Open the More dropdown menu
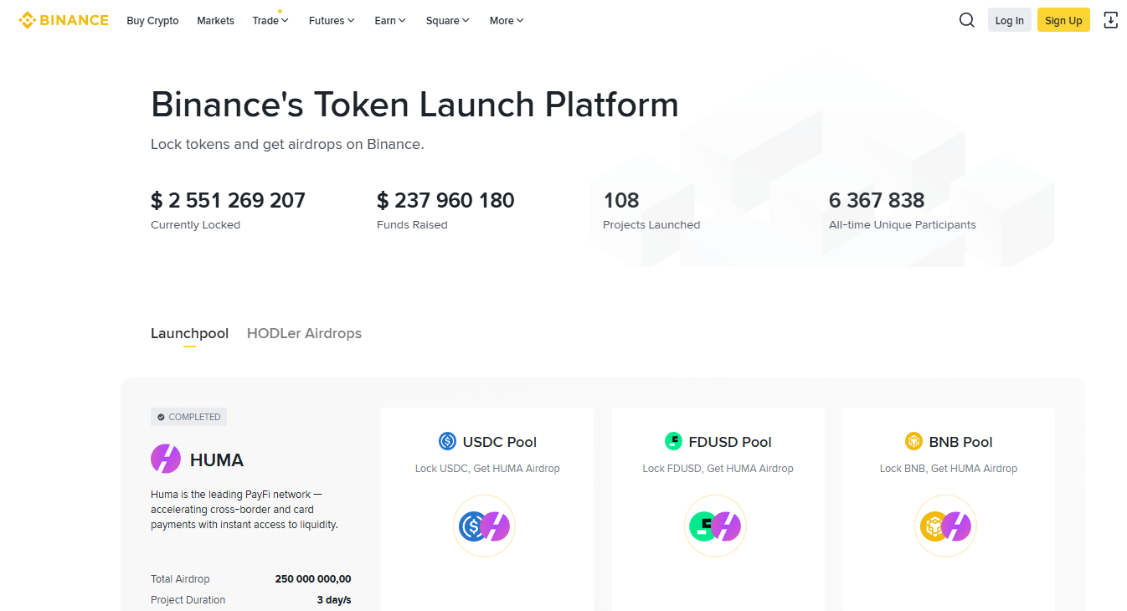This screenshot has width=1127, height=611. [507, 21]
